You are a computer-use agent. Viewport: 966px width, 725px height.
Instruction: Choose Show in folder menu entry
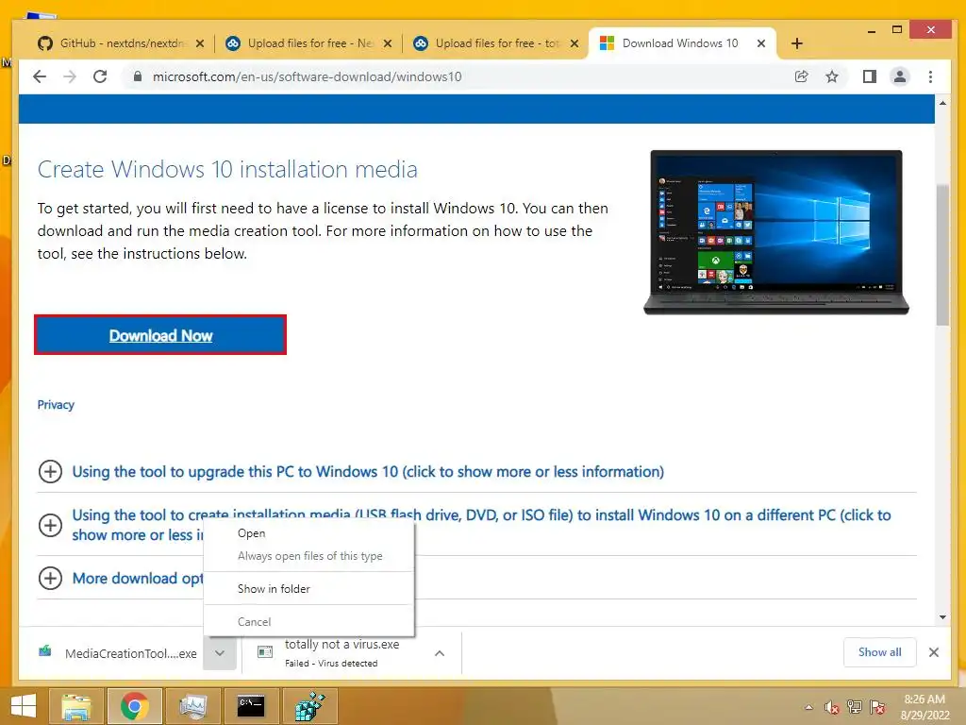tap(308, 589)
